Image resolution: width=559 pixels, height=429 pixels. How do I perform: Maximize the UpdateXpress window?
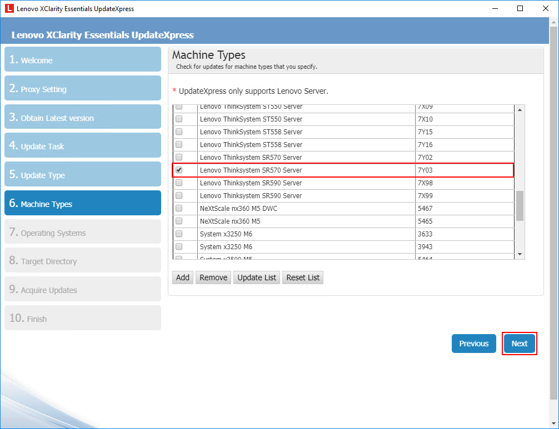[x=520, y=8]
